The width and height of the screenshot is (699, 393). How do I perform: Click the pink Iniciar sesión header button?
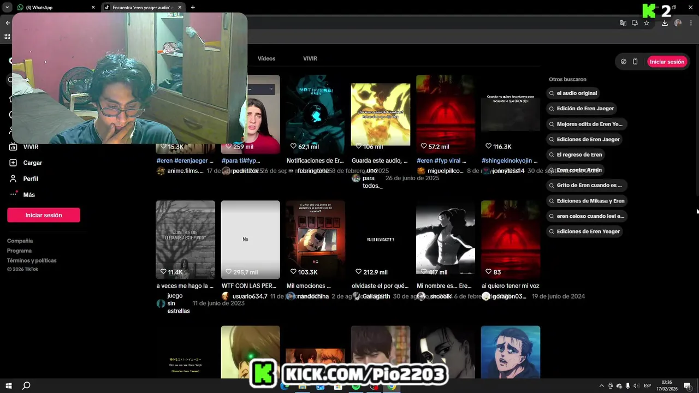[x=667, y=62]
